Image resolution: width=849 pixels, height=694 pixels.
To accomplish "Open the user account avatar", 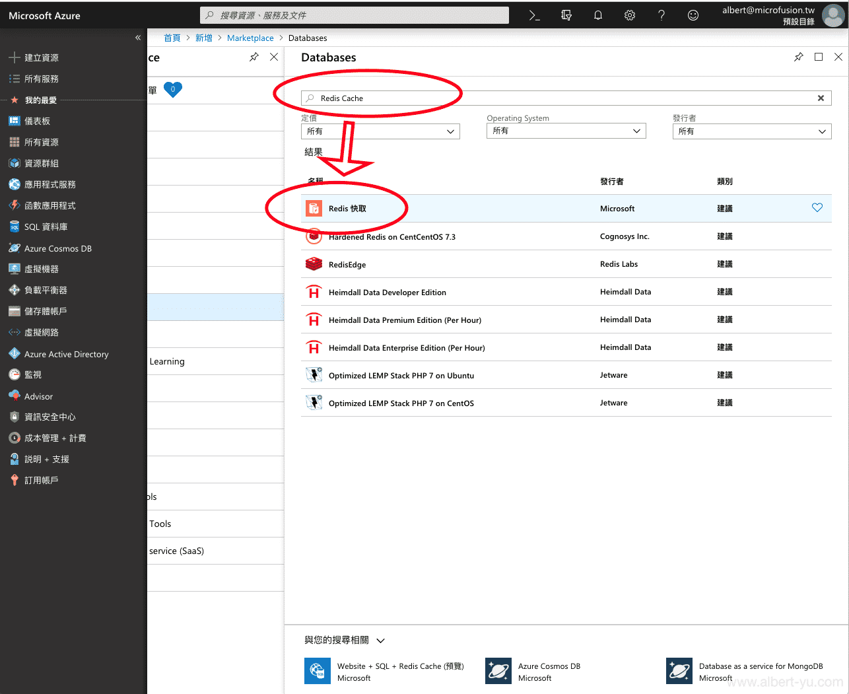I will click(833, 15).
